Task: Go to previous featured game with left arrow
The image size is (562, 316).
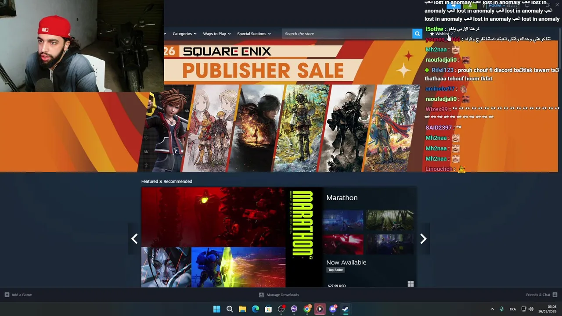Action: 134,239
